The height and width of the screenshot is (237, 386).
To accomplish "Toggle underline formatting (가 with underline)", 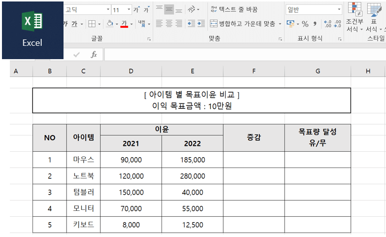I will [74, 24].
